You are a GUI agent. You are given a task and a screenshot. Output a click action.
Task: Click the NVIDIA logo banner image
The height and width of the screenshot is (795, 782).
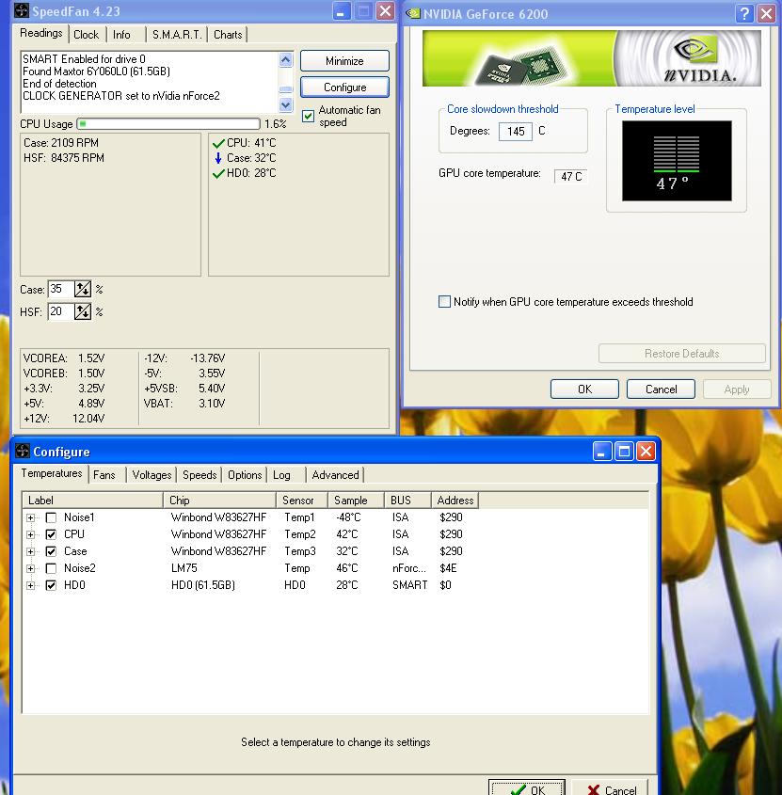591,57
